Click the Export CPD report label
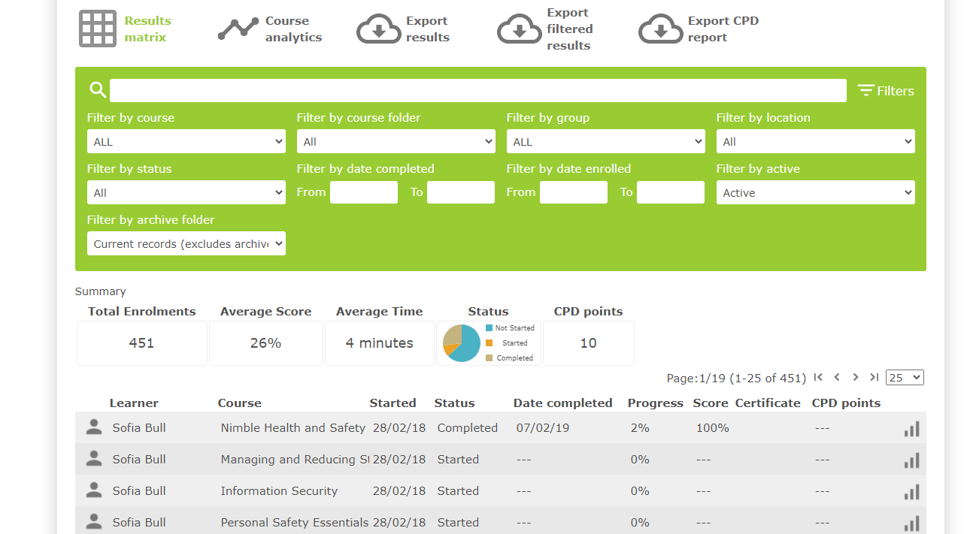Screen dimensions: 970x534 pyautogui.click(x=723, y=29)
